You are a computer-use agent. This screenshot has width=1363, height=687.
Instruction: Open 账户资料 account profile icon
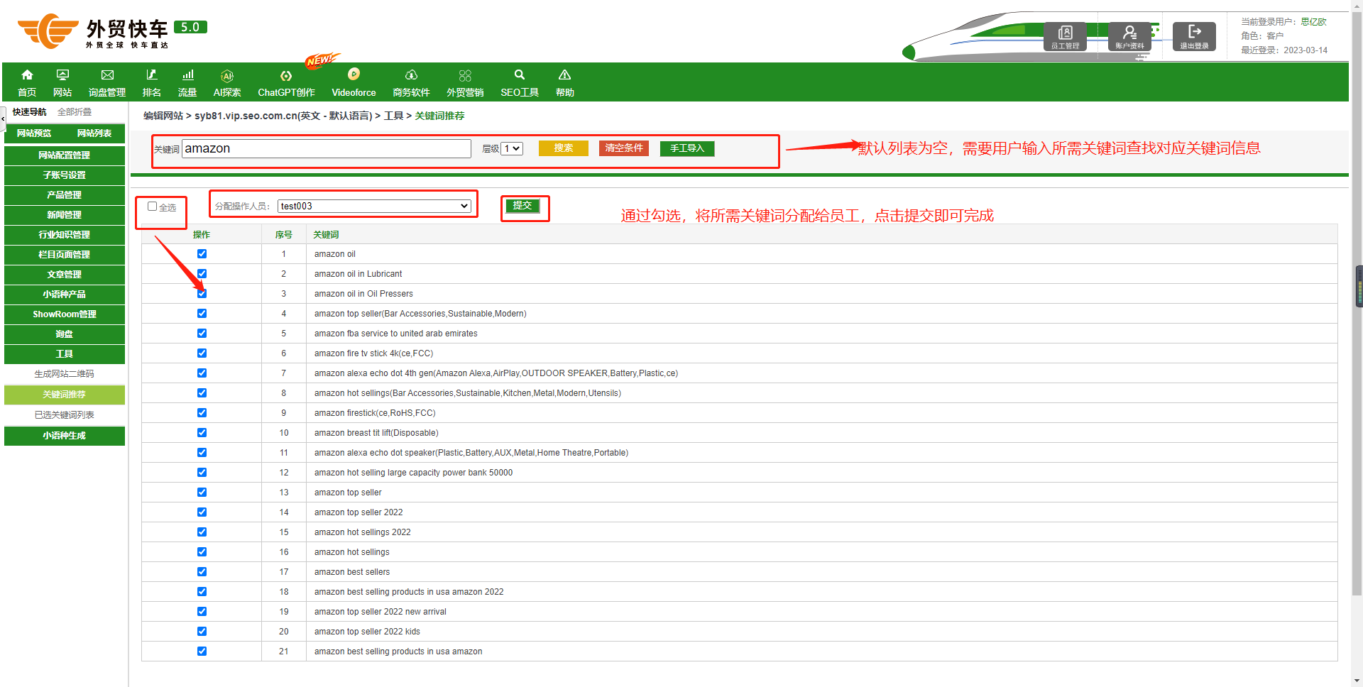[x=1129, y=36]
